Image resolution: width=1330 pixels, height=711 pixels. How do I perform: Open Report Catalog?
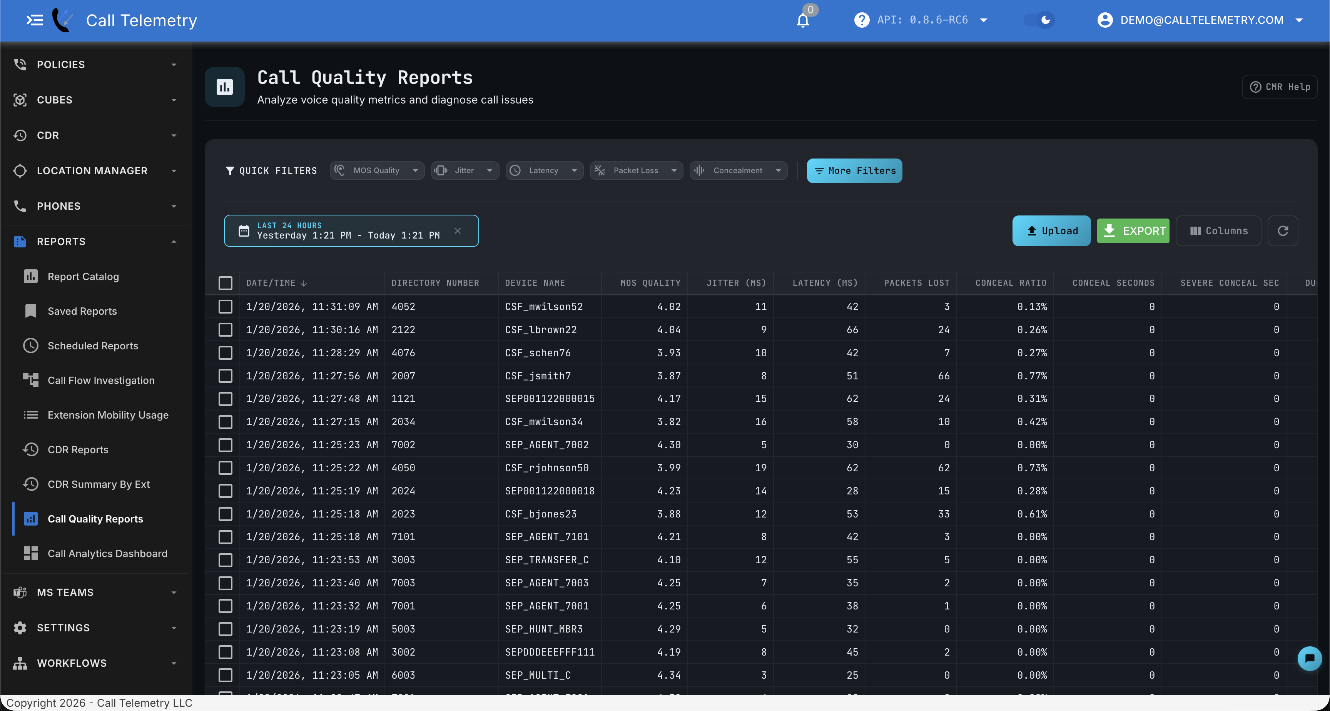click(x=83, y=276)
